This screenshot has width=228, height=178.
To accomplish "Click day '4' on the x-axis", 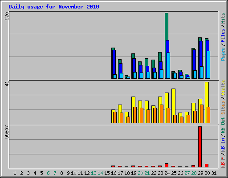I will [35, 173].
